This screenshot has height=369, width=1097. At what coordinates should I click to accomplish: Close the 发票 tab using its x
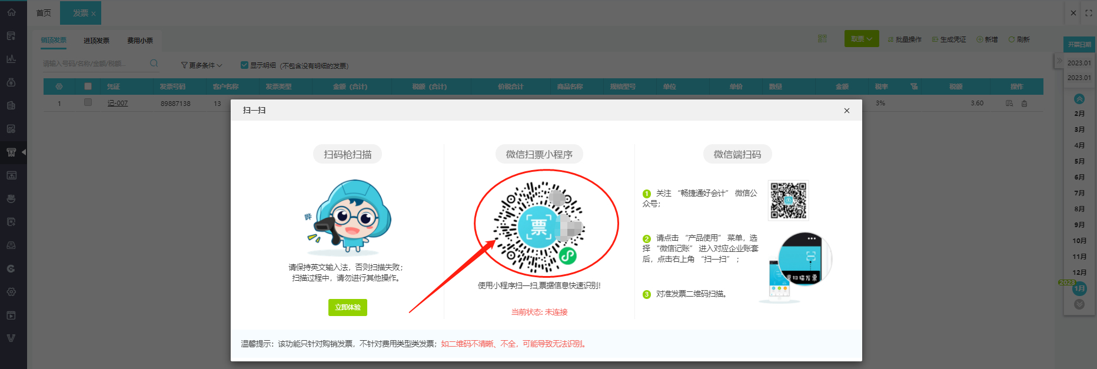tap(94, 14)
